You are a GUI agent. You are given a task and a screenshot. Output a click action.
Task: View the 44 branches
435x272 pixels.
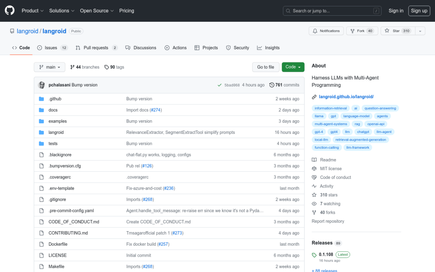[85, 67]
